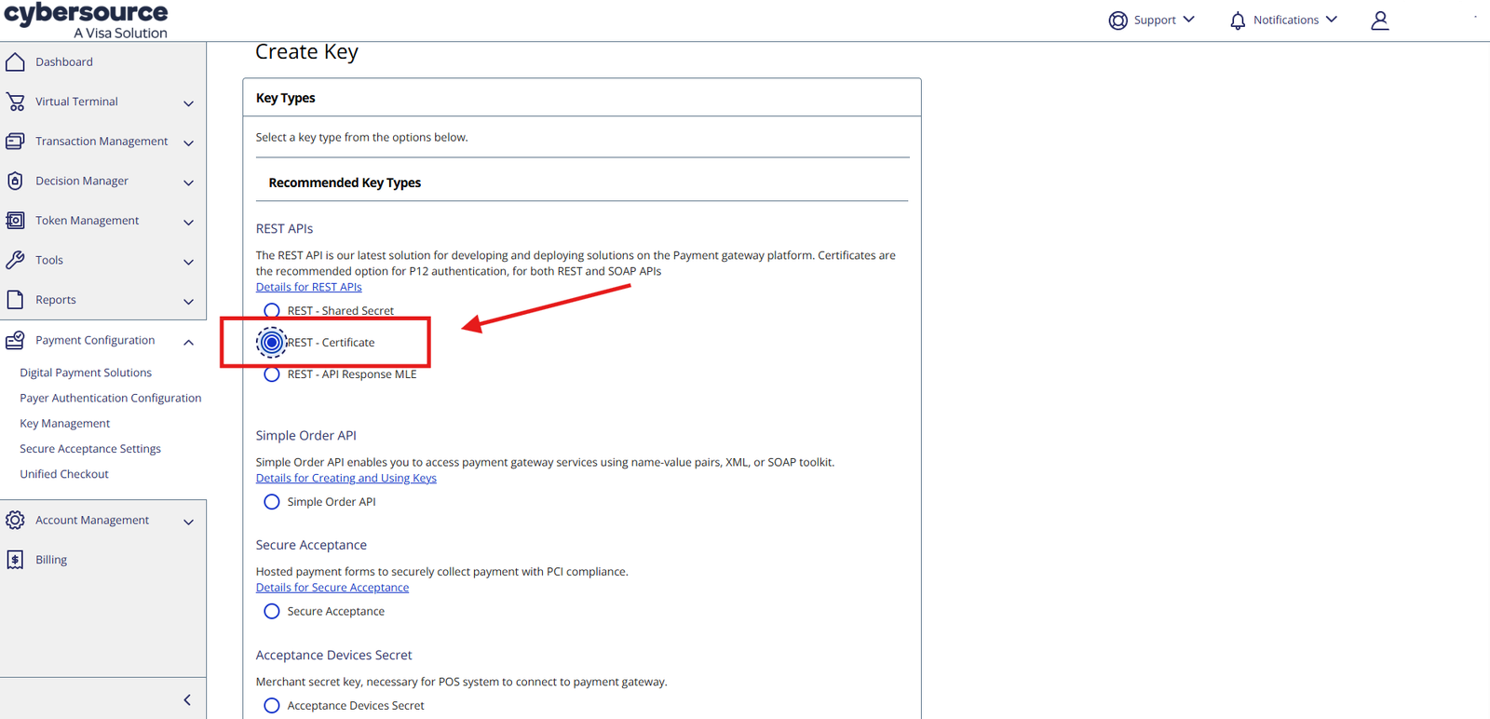Expand the Transaction Management chevron

pyautogui.click(x=188, y=143)
